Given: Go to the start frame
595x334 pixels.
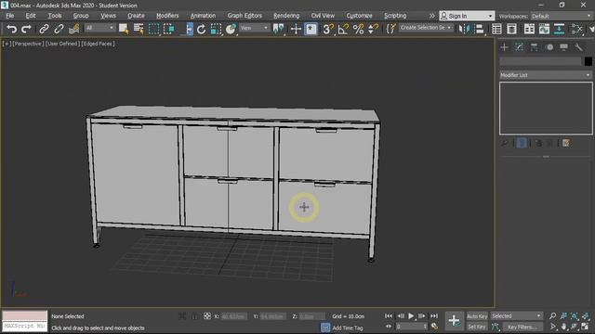Looking at the screenshot, I should [389, 315].
